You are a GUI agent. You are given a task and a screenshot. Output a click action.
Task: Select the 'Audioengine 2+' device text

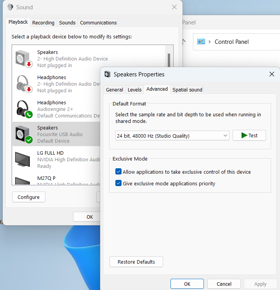click(x=55, y=109)
